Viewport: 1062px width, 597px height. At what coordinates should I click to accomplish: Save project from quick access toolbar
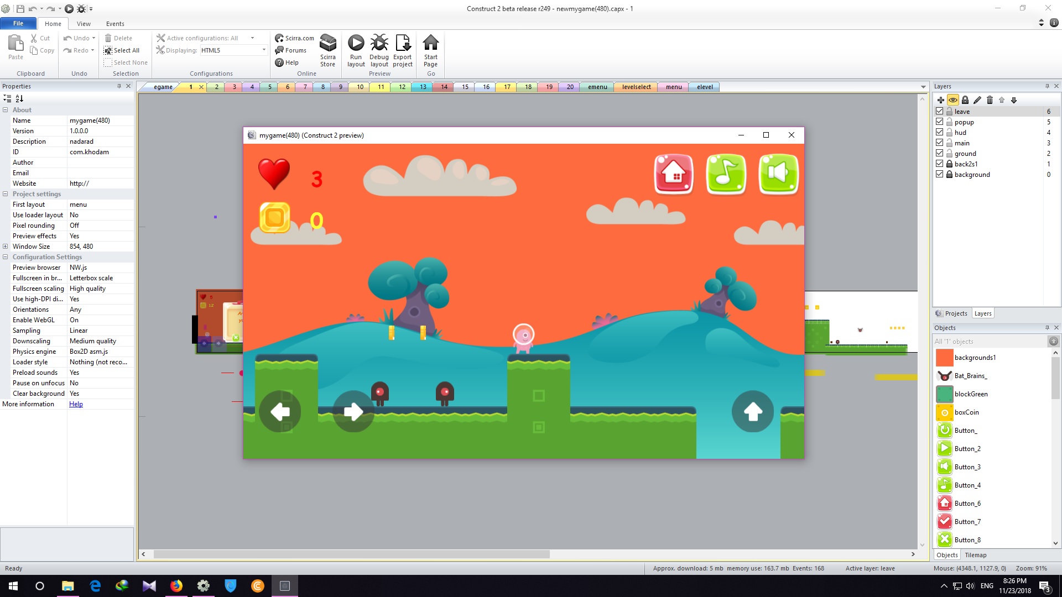[20, 9]
